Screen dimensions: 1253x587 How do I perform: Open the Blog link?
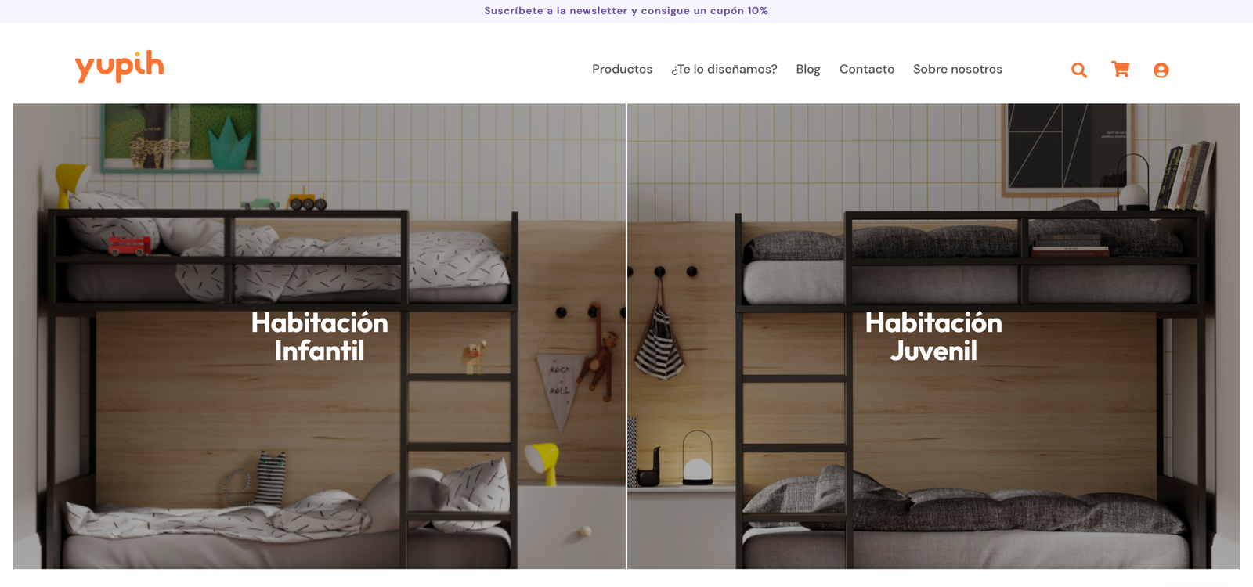808,69
